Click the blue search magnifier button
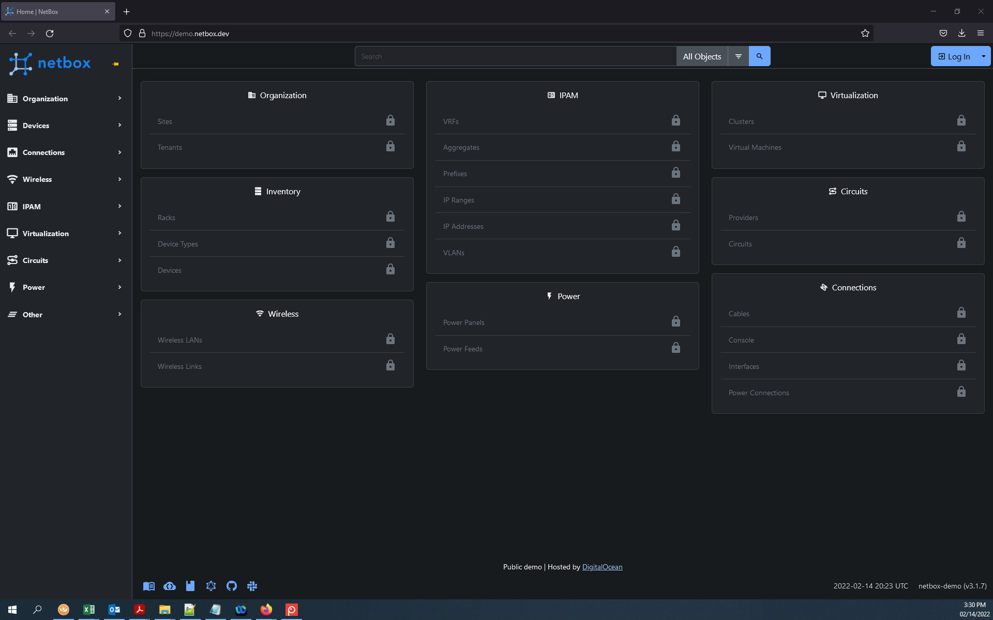Screen dimensions: 993x620 [x=759, y=56]
